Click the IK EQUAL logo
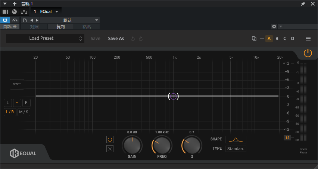This screenshot has width=318, height=169. pyautogui.click(x=23, y=153)
